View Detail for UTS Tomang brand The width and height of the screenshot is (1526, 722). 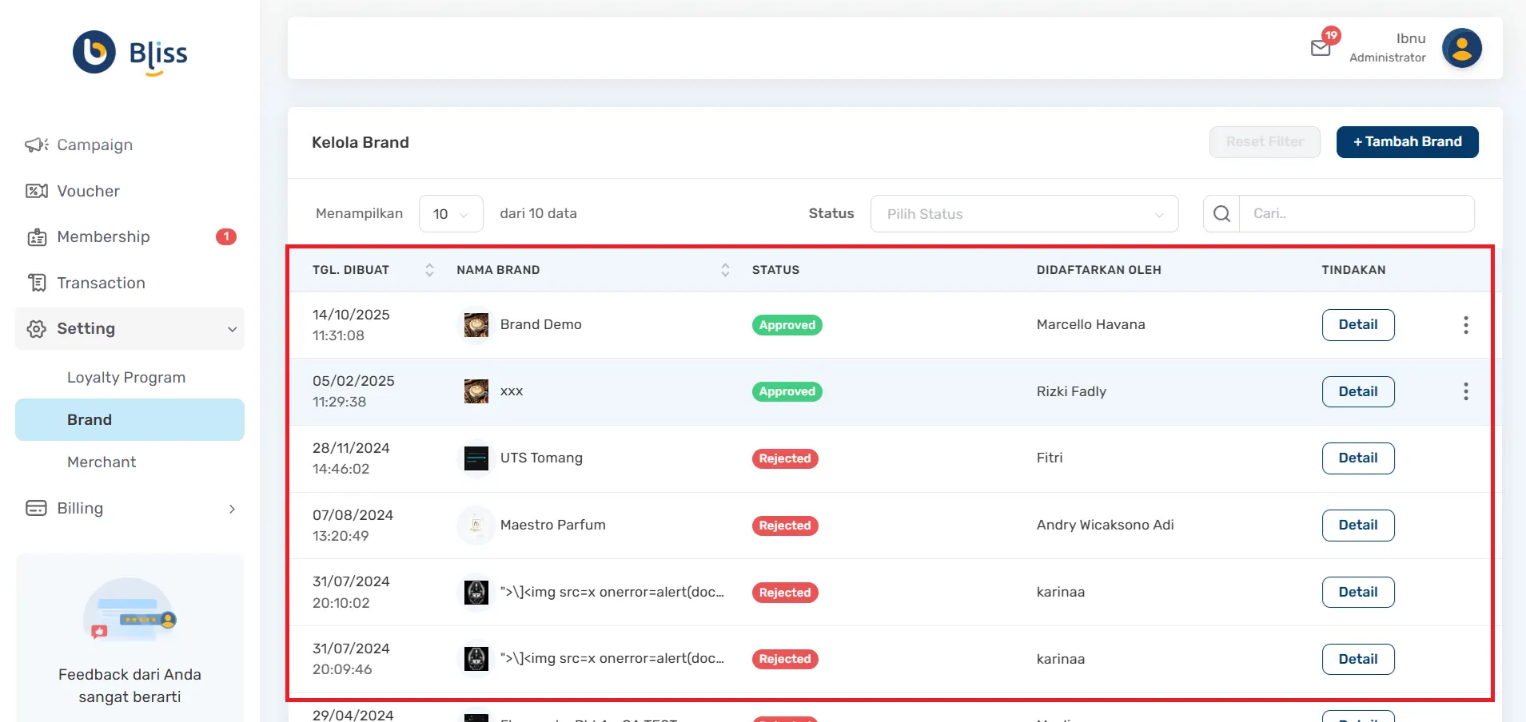pos(1357,458)
